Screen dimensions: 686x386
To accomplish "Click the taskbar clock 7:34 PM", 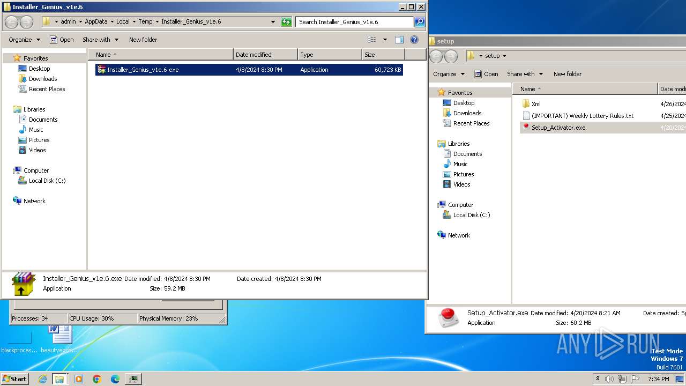I will [x=658, y=379].
